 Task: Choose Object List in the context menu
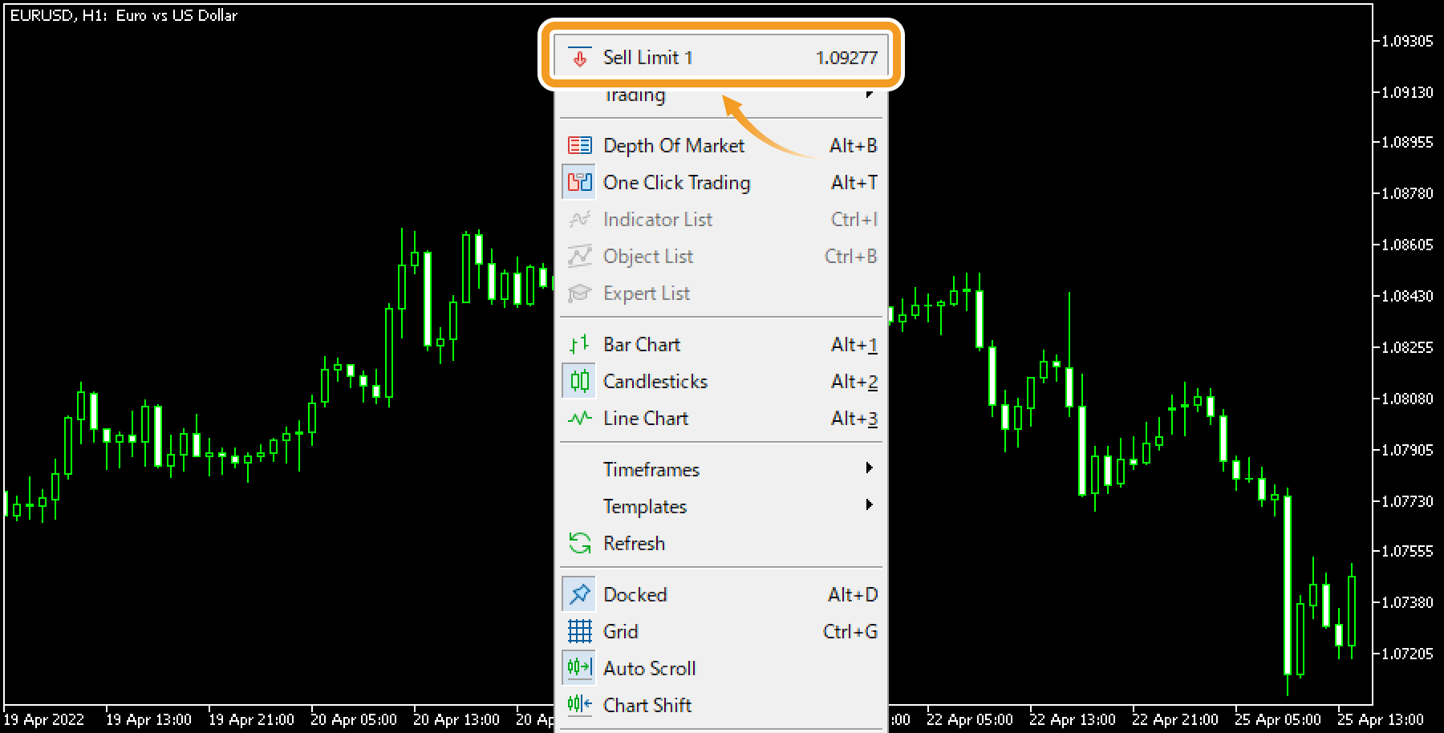[x=647, y=256]
